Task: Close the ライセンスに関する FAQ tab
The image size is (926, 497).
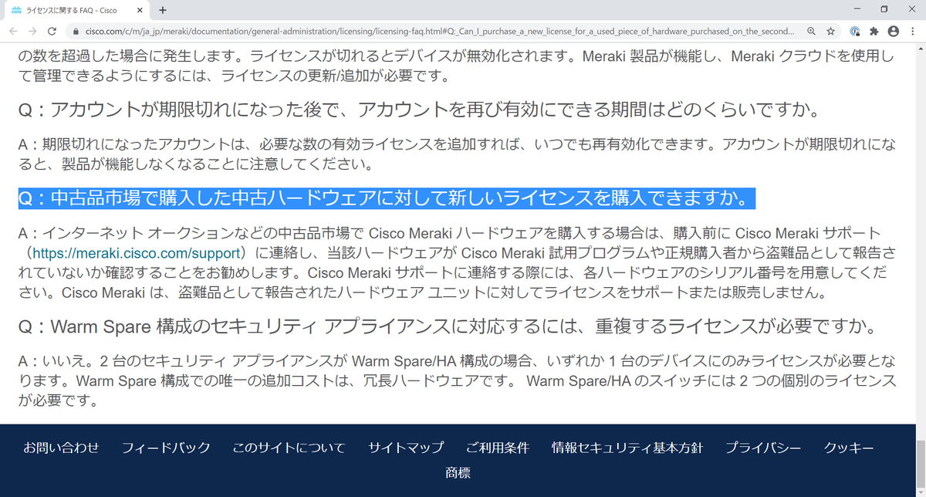Action: point(138,11)
